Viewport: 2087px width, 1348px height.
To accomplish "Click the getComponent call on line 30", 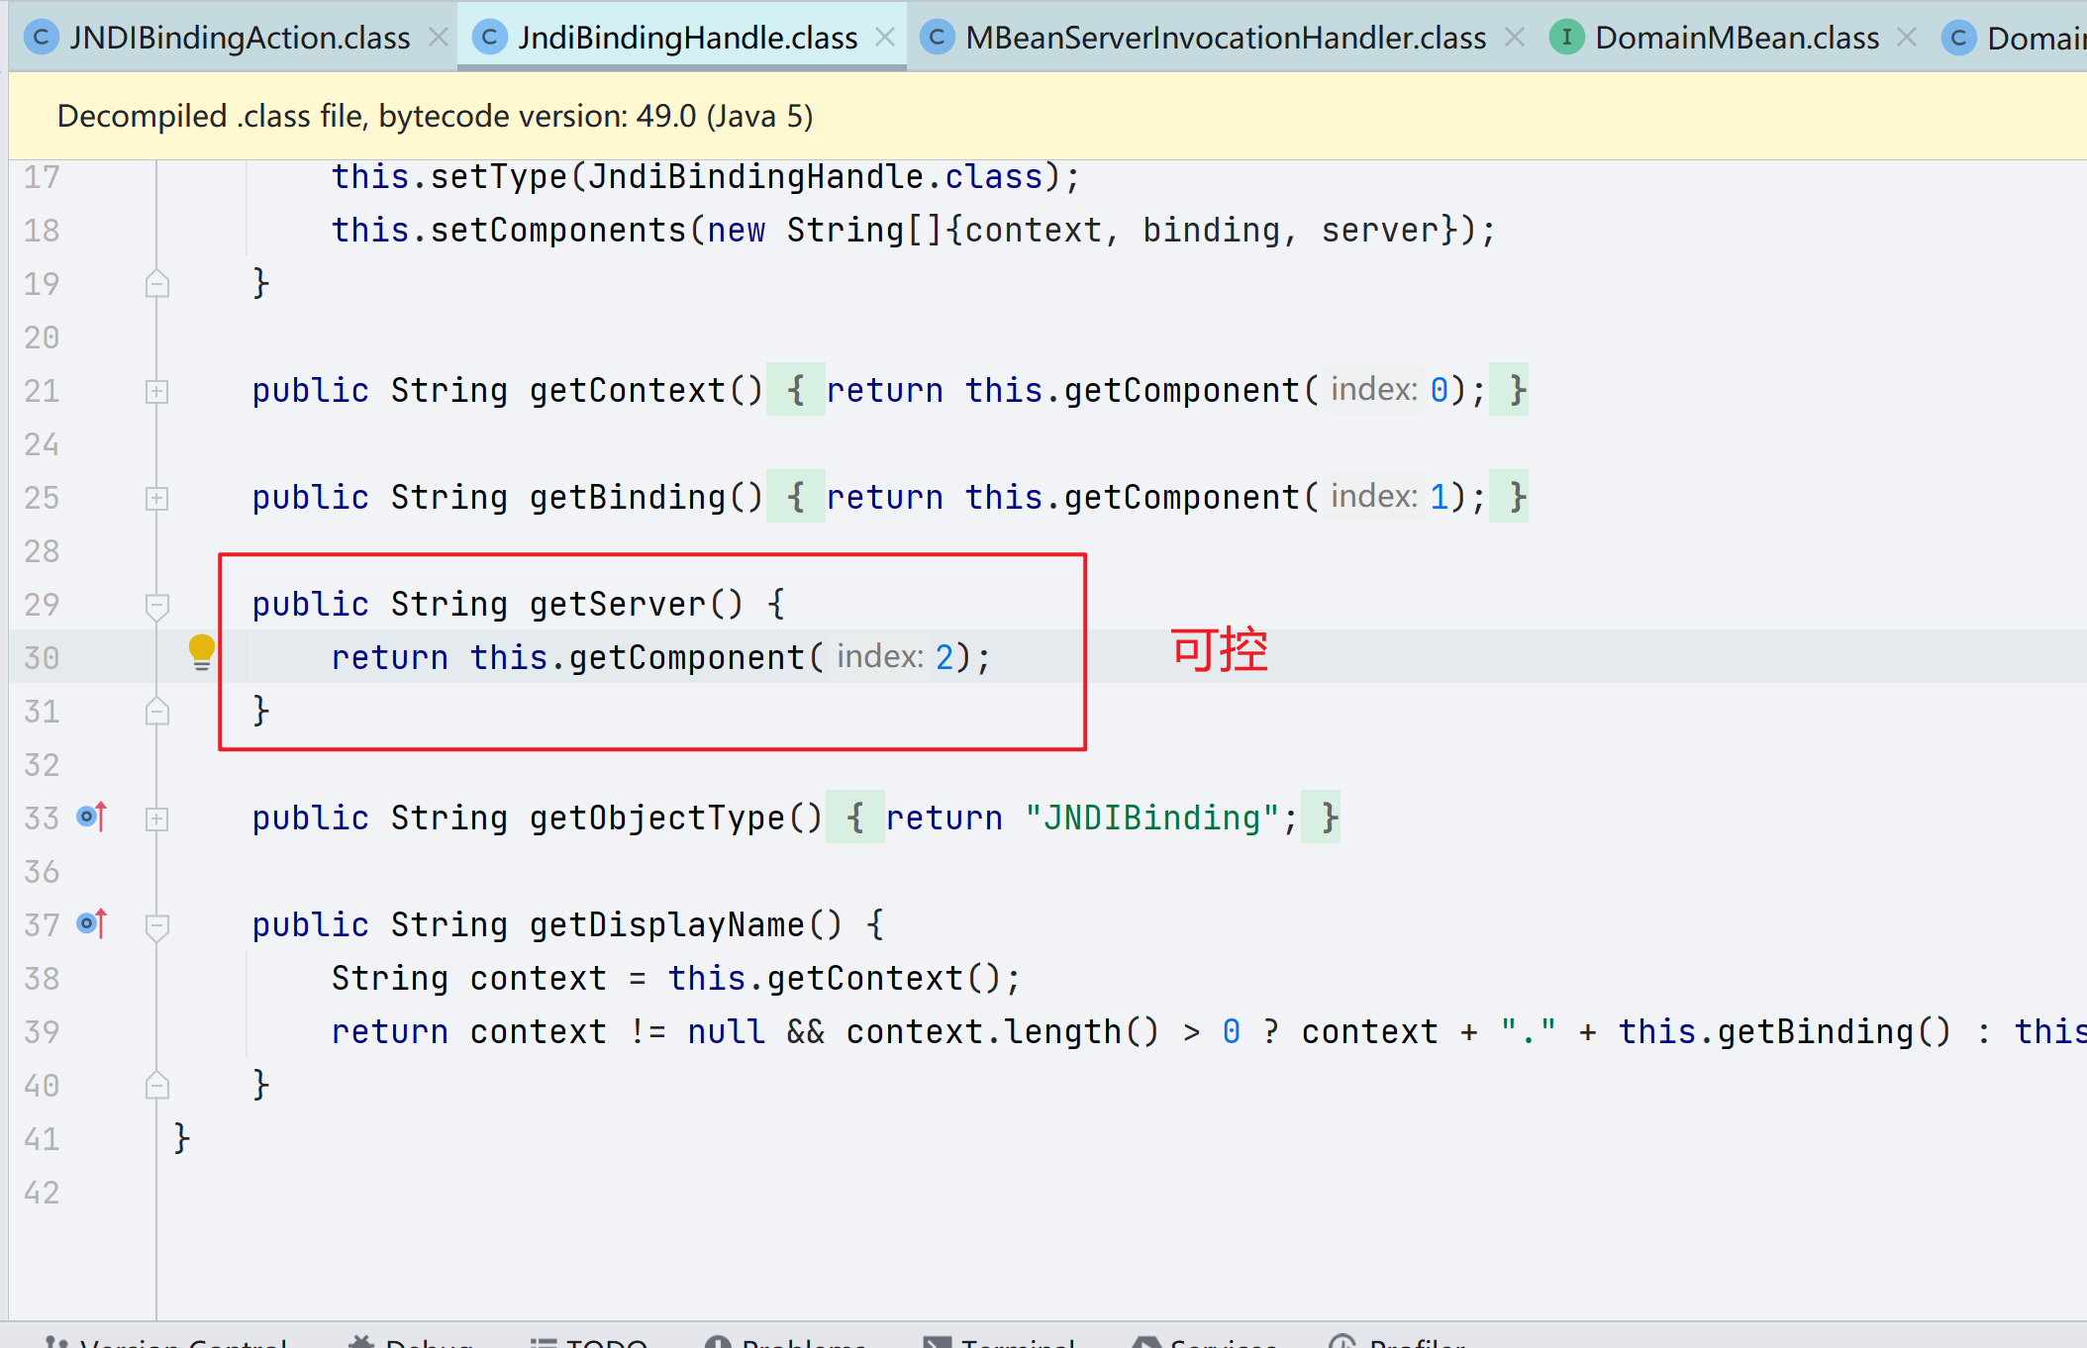I will (686, 657).
